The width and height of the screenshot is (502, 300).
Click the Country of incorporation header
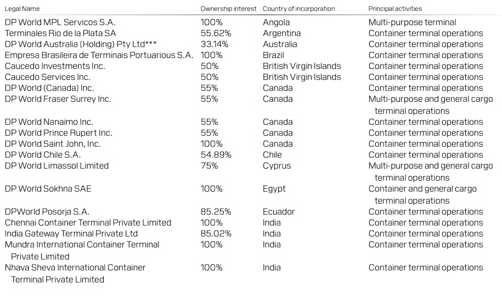coord(298,9)
